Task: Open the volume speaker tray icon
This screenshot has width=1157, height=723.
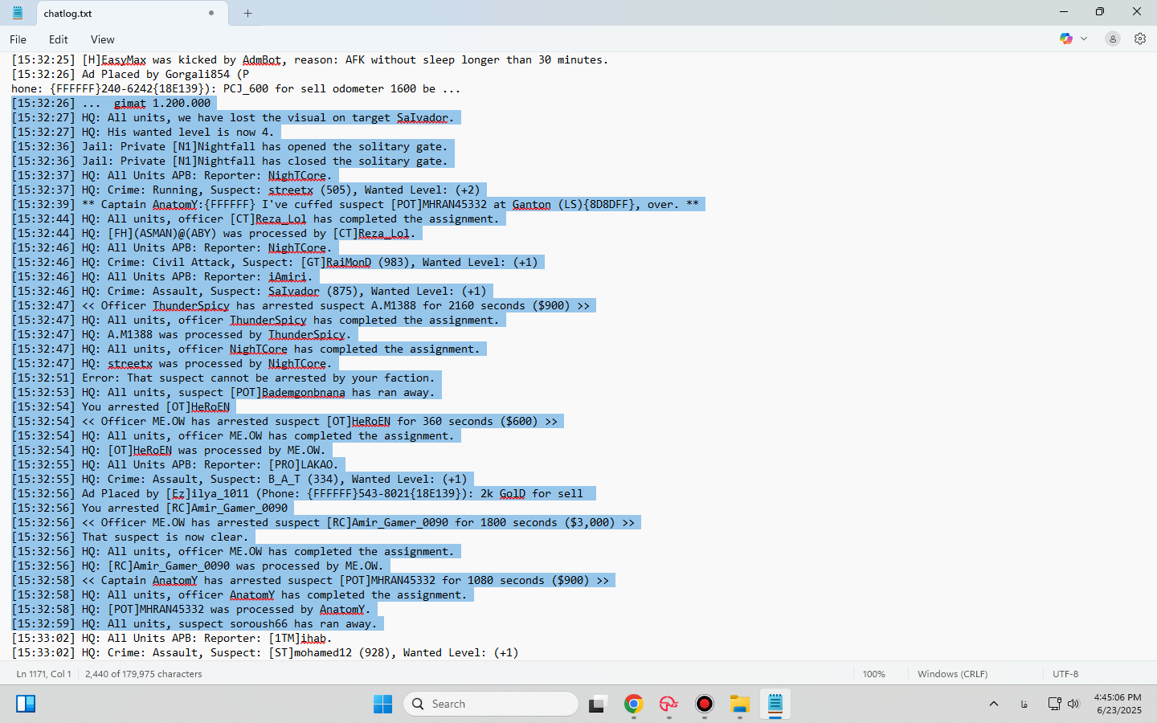Action: pos(1073,704)
